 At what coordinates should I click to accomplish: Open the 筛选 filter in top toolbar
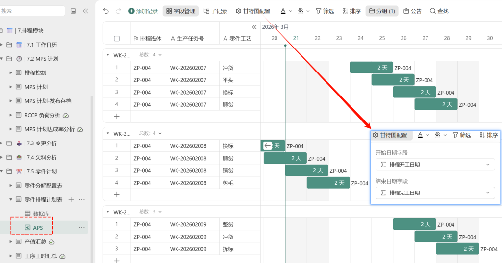pos(325,11)
